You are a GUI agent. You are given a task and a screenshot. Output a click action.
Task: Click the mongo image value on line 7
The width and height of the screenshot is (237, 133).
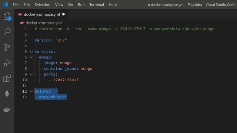click(x=66, y=63)
